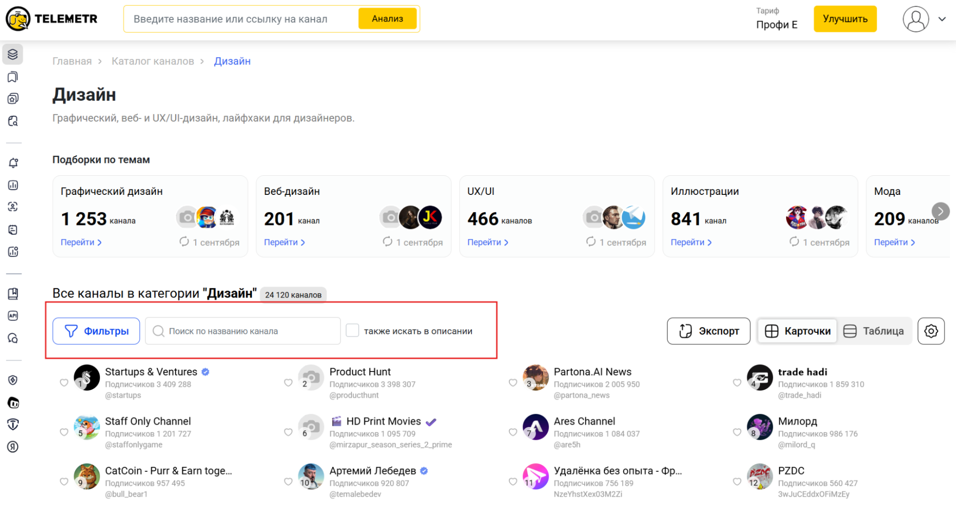Toggle favorite heart for Артемий Лебедев
This screenshot has width=956, height=511.
[x=288, y=481]
